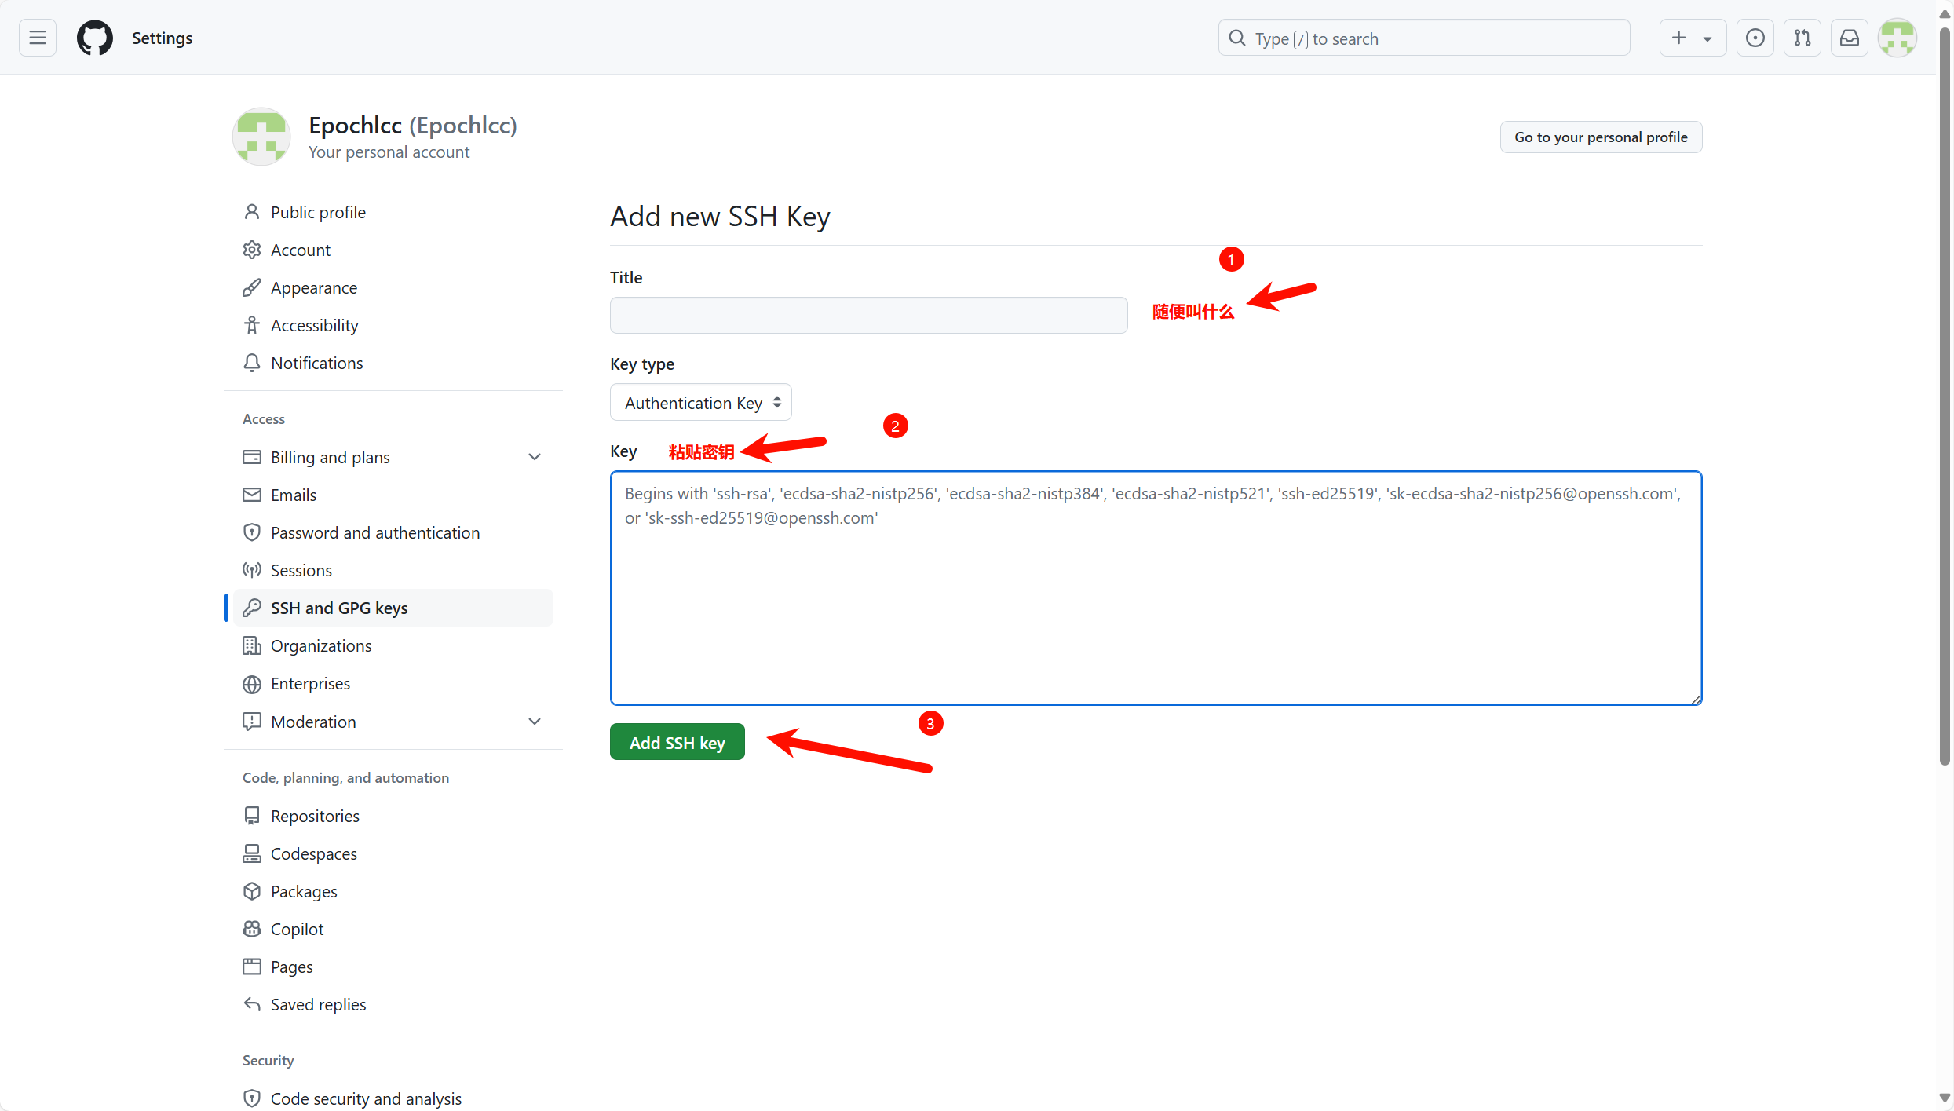Click the Code security shield icon

tap(251, 1098)
